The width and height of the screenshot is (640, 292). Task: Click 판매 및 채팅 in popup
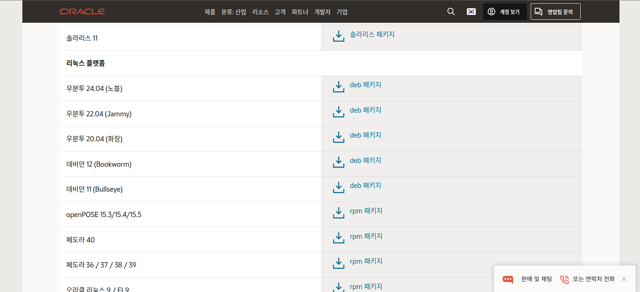click(537, 279)
